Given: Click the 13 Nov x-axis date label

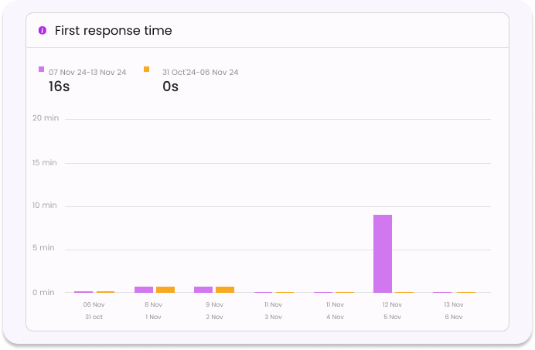Looking at the screenshot, I should click(453, 304).
